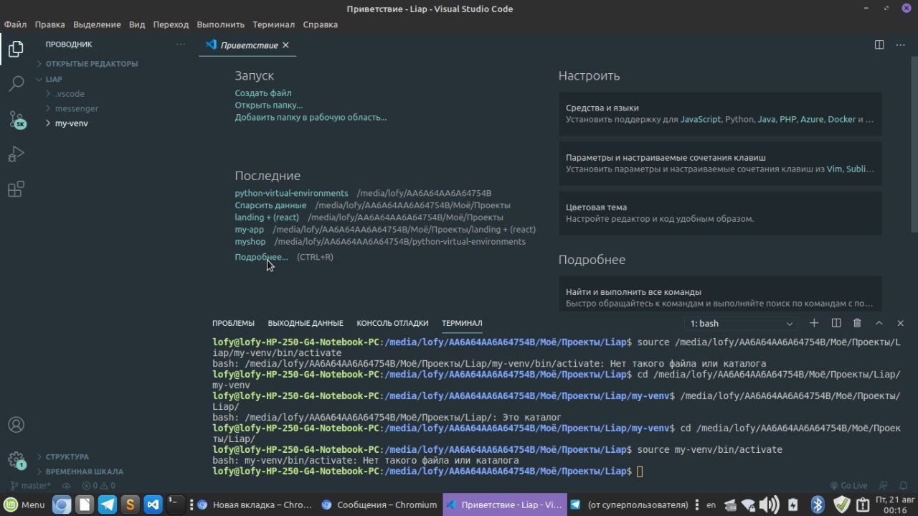Open errors and warnings counter in status bar
Screen dimensions: 918x516
98,486
